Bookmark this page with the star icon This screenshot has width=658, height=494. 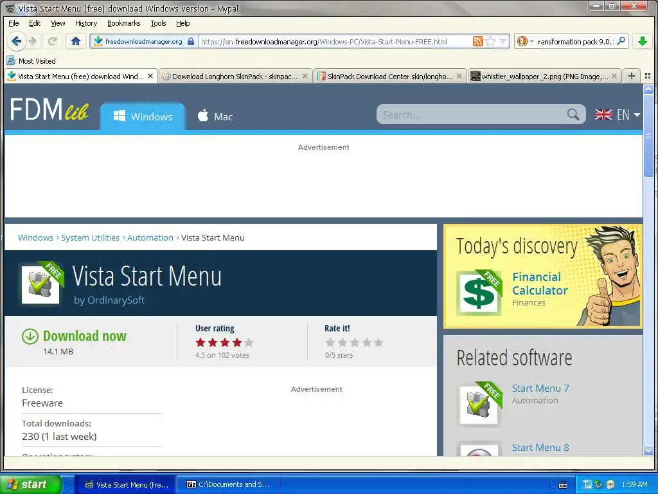coord(490,41)
